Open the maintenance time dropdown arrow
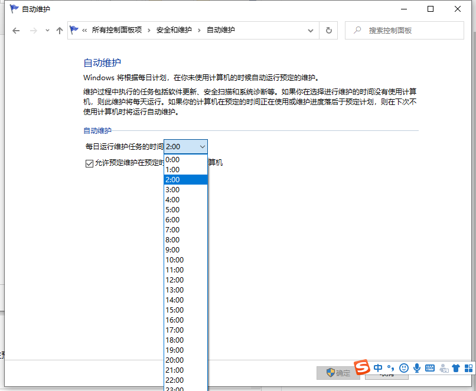This screenshot has width=476, height=391. (202, 146)
